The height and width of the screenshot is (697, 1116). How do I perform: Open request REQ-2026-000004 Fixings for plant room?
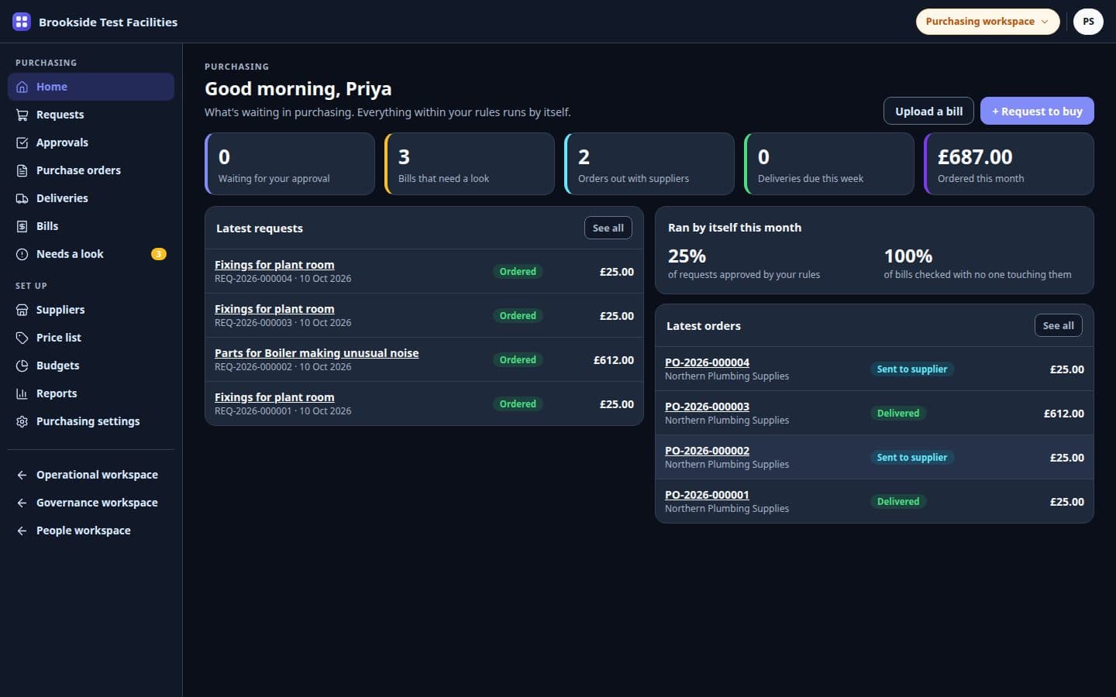(274, 265)
